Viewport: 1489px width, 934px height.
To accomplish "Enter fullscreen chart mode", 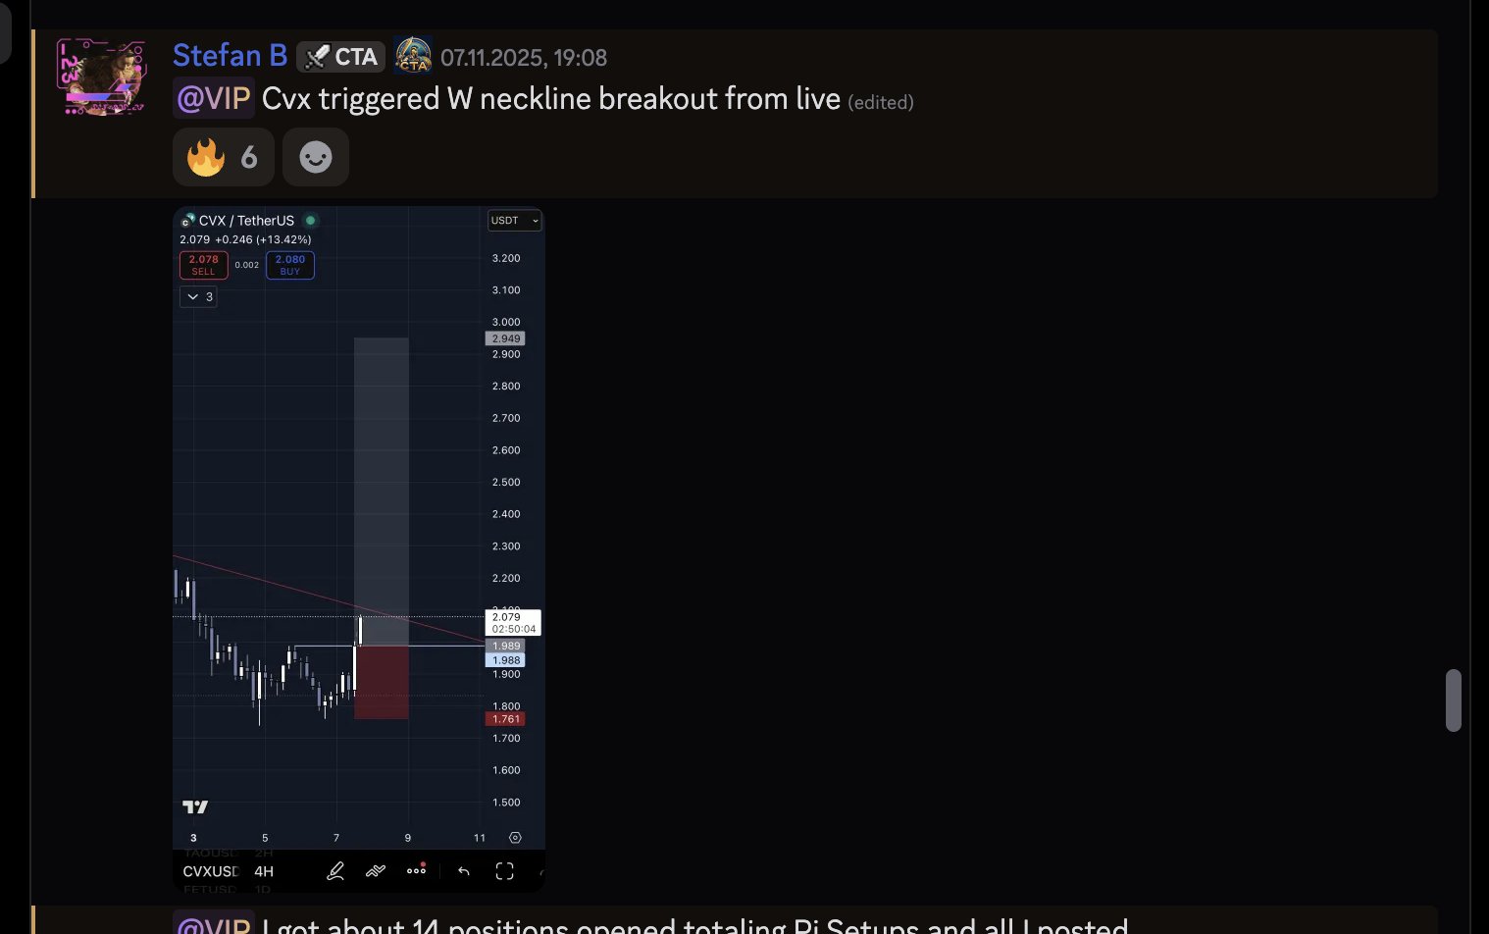I will pos(504,871).
